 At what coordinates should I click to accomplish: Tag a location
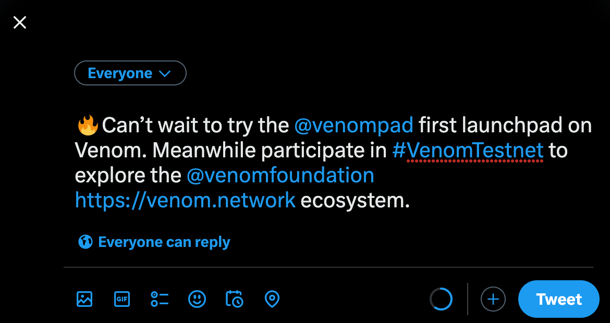point(272,299)
